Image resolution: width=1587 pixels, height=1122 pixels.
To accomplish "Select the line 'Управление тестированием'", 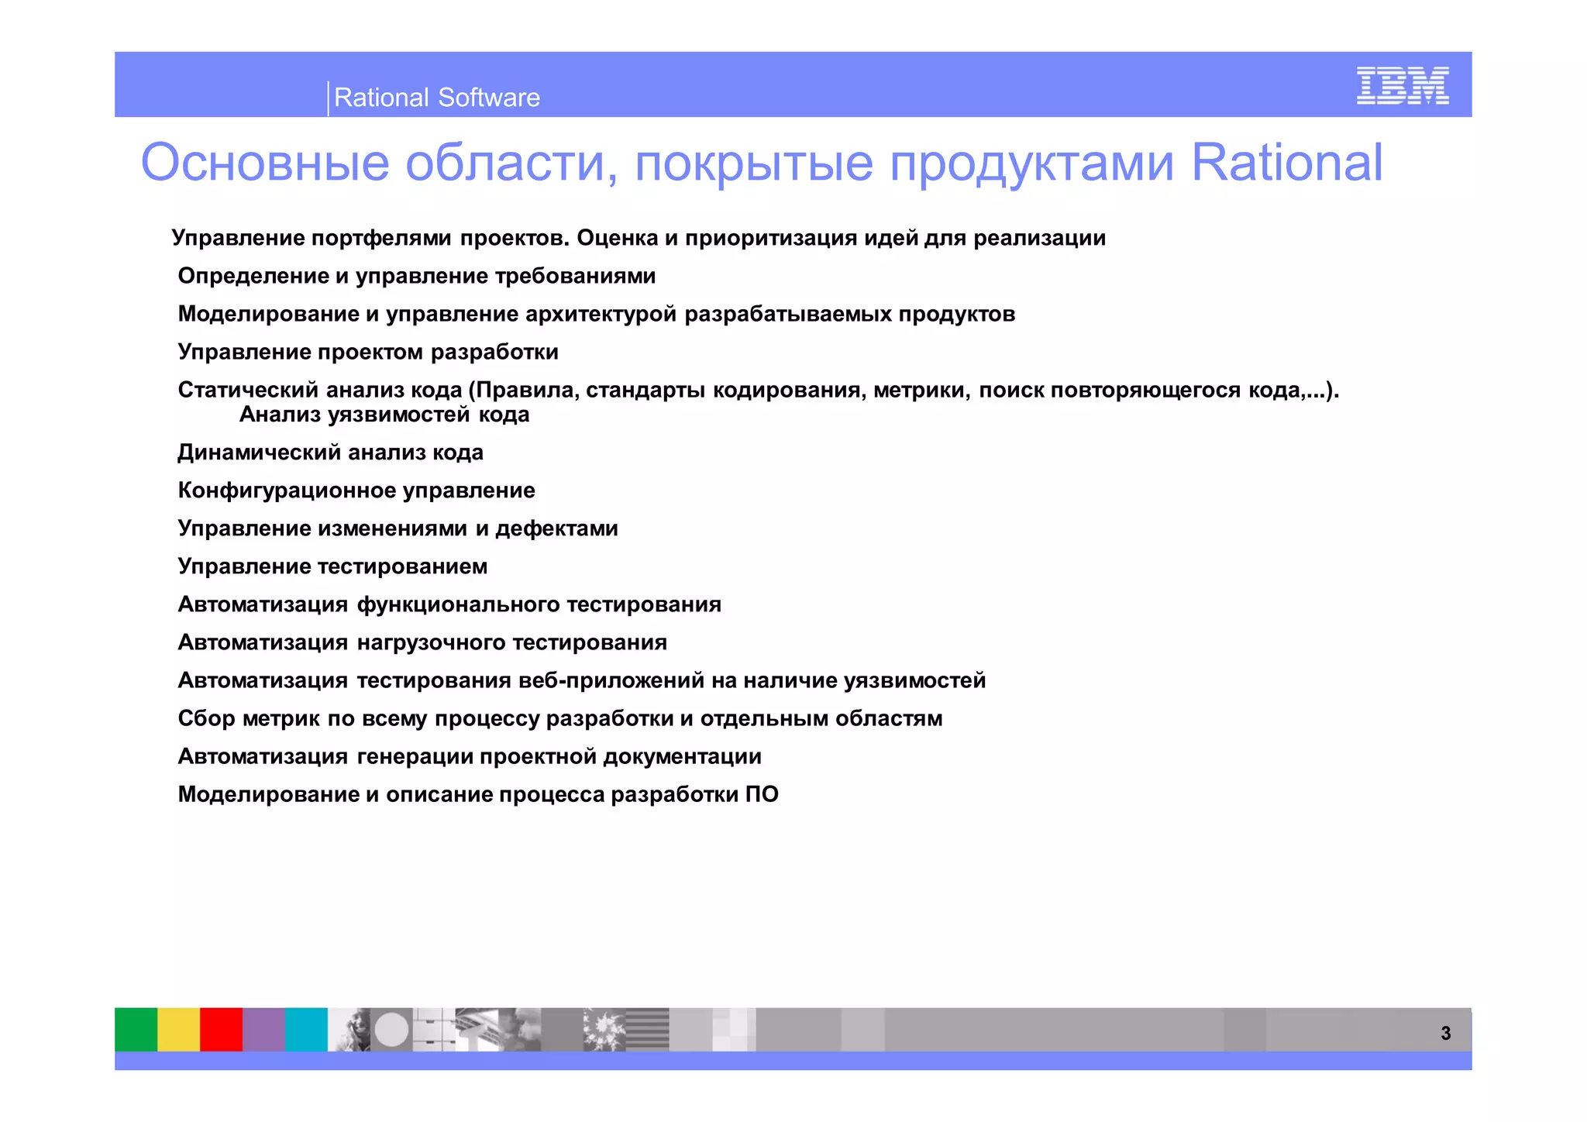I will pyautogui.click(x=332, y=566).
